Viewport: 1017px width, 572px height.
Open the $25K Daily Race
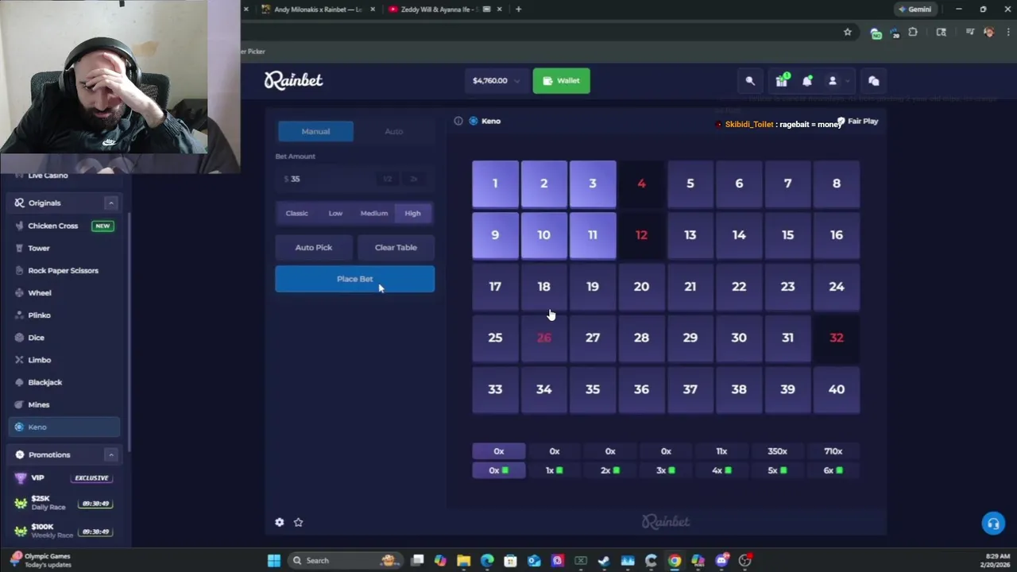pos(64,502)
